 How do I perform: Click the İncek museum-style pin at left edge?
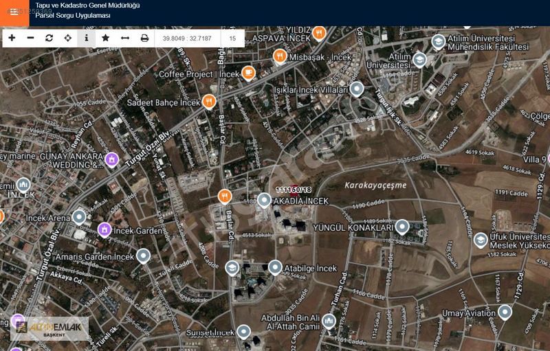pos(23,185)
